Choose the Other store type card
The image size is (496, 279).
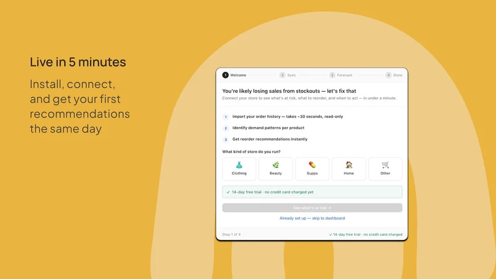pos(385,169)
